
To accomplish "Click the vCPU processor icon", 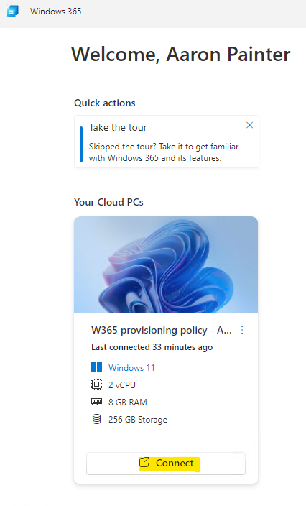I will tap(97, 385).
